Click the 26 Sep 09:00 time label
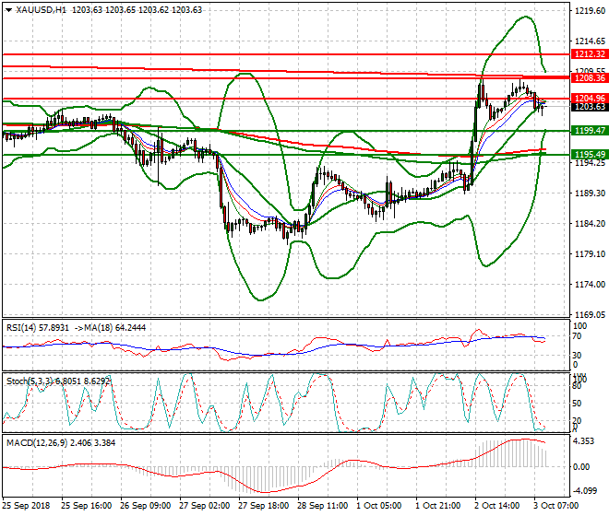 click(145, 506)
